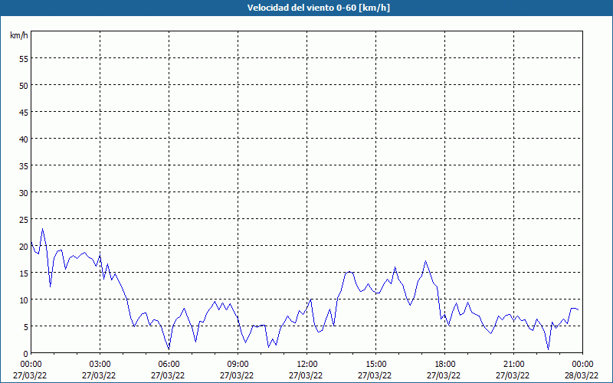Select the '55' value on the speed axis

point(24,61)
